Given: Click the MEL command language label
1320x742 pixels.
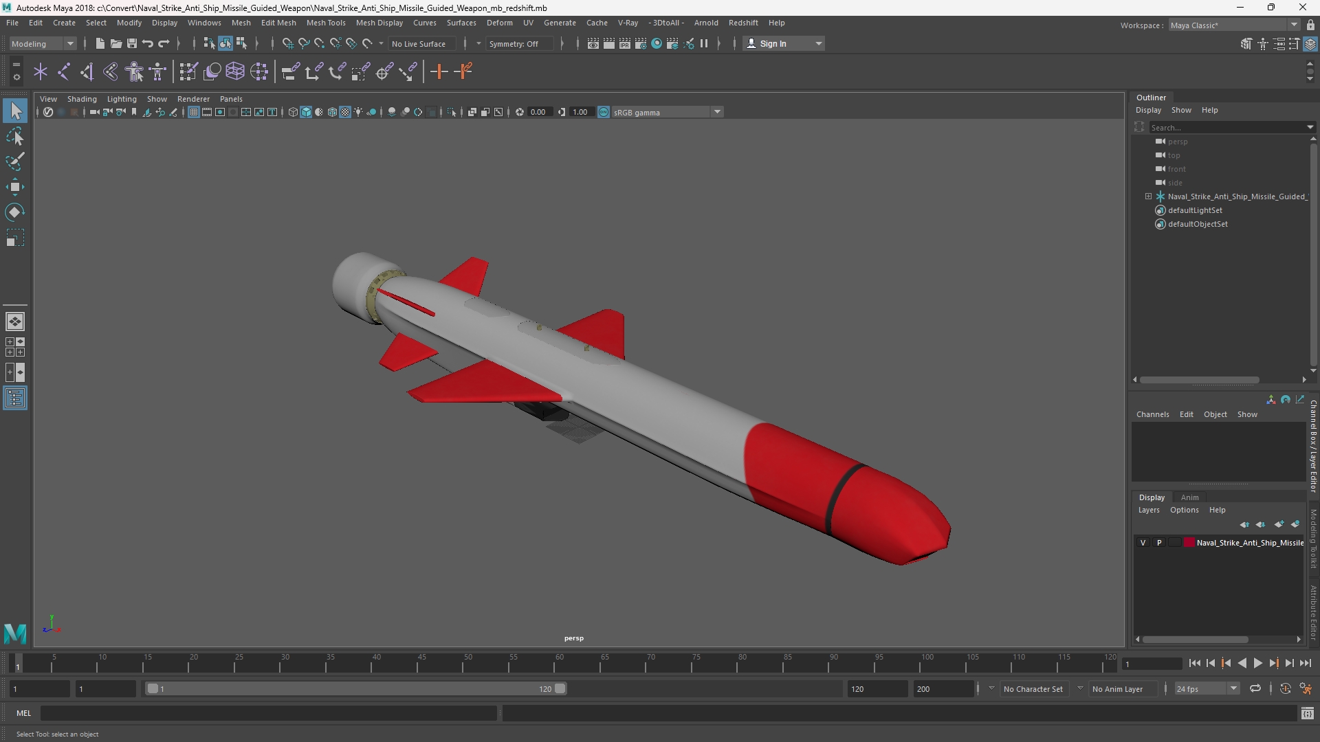Looking at the screenshot, I should coord(24,713).
